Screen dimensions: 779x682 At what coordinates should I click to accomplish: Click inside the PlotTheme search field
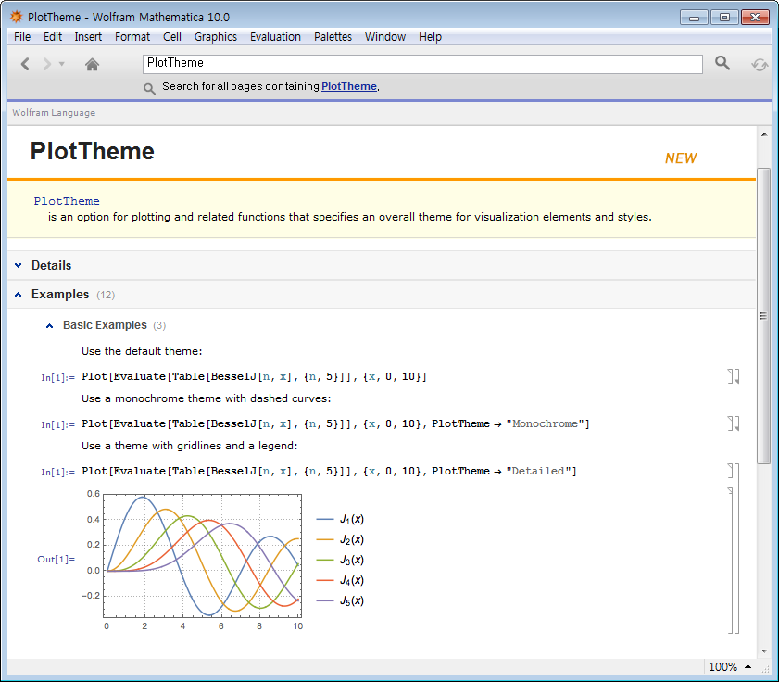pyautogui.click(x=422, y=63)
